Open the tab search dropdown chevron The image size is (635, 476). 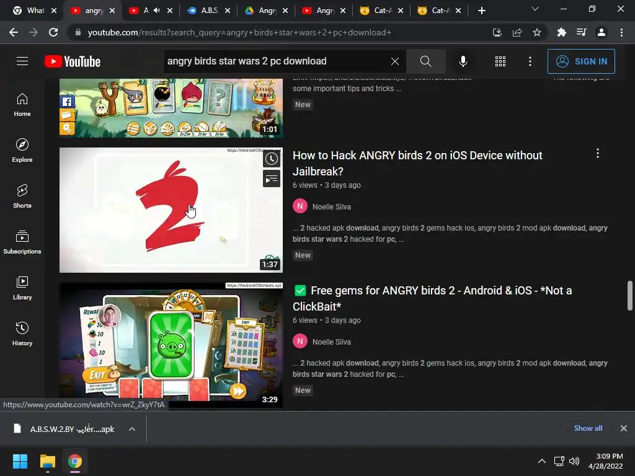tap(535, 9)
